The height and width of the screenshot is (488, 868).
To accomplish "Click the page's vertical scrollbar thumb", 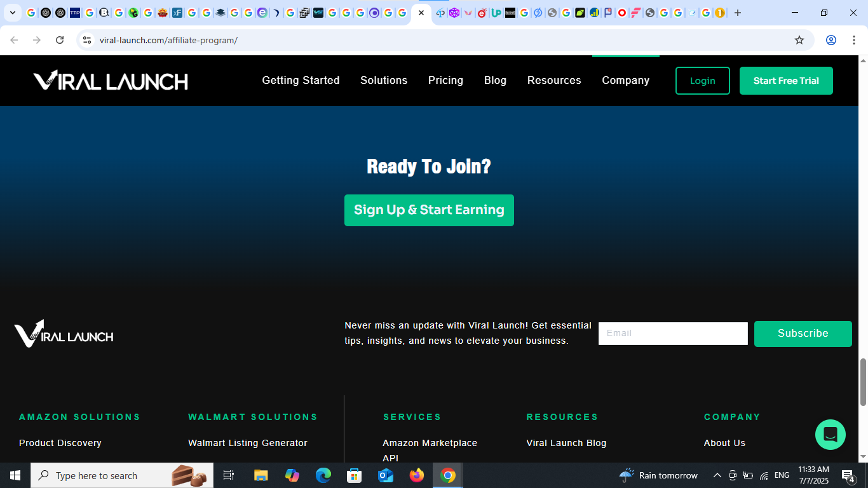I will pyautogui.click(x=863, y=382).
